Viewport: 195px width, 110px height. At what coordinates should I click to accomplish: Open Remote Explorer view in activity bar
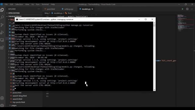tap(2, 40)
